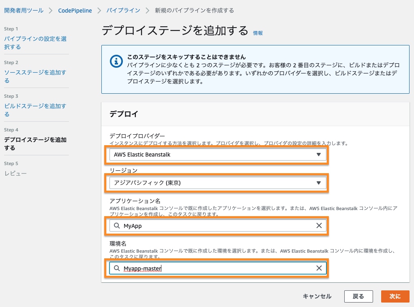Click the deploy provider dropdown arrow
This screenshot has height=307, width=414.
pyautogui.click(x=319, y=155)
